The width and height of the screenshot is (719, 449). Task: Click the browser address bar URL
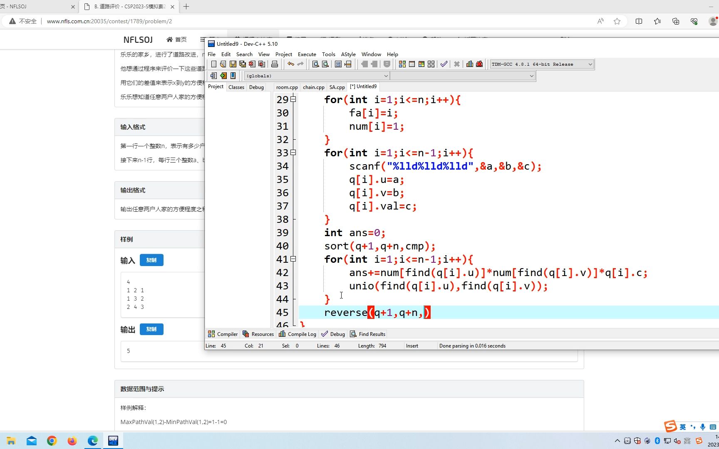[109, 21]
